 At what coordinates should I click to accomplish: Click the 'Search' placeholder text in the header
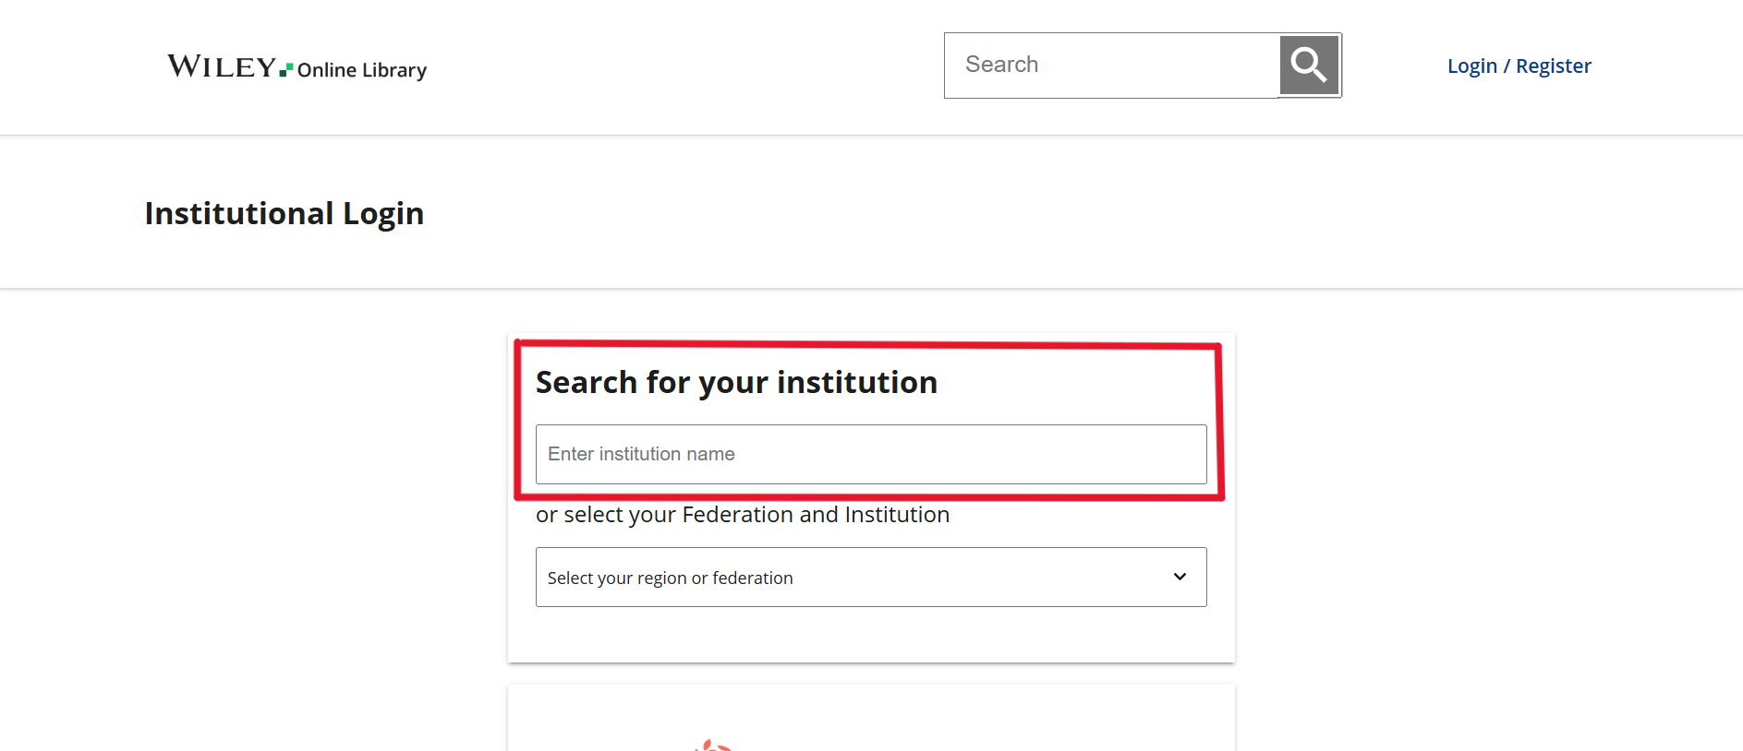click(1001, 65)
